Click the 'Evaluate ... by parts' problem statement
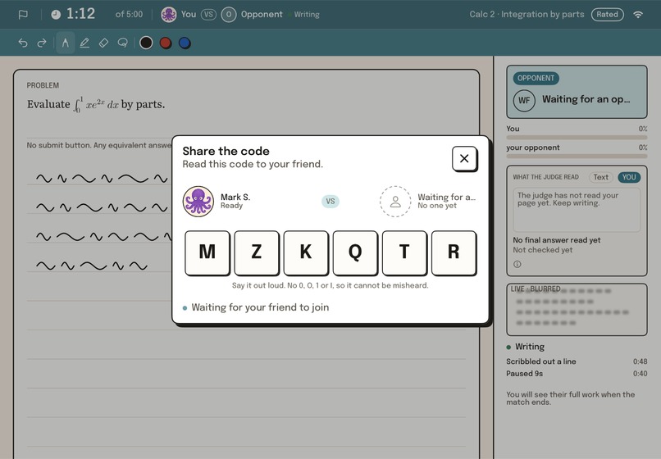 click(96, 104)
